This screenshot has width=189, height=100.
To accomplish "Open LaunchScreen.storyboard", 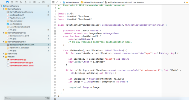I will pyautogui.click(x=20, y=27).
